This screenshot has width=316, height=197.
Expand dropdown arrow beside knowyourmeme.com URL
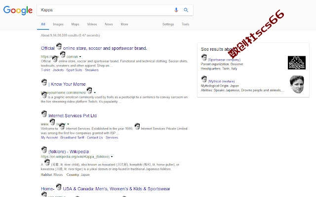95,93
